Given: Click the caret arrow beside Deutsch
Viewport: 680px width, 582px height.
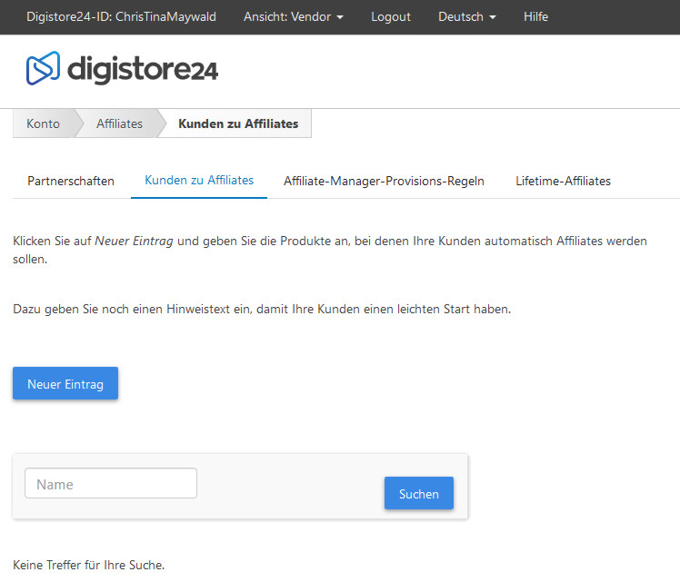Looking at the screenshot, I should click(x=492, y=17).
